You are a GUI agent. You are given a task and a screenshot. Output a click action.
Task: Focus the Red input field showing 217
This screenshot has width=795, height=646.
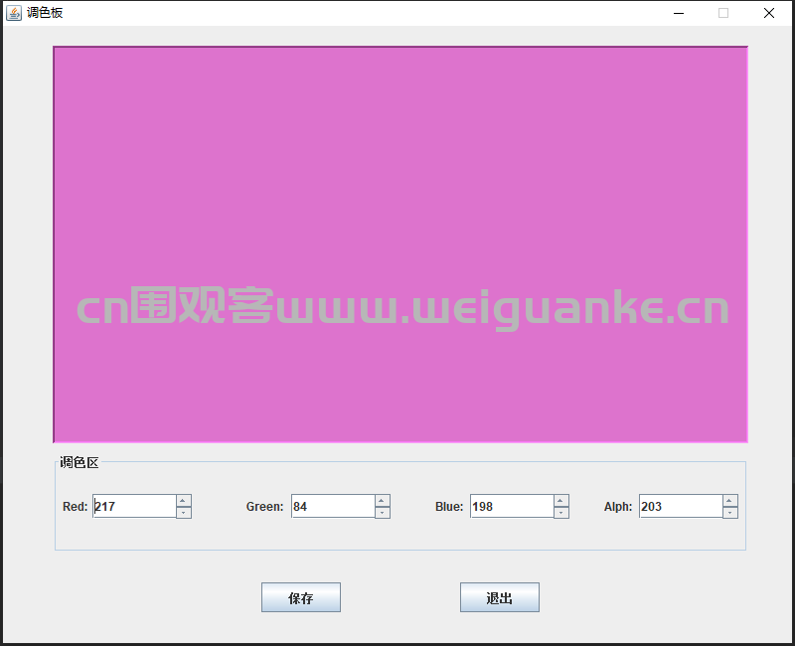coord(134,506)
